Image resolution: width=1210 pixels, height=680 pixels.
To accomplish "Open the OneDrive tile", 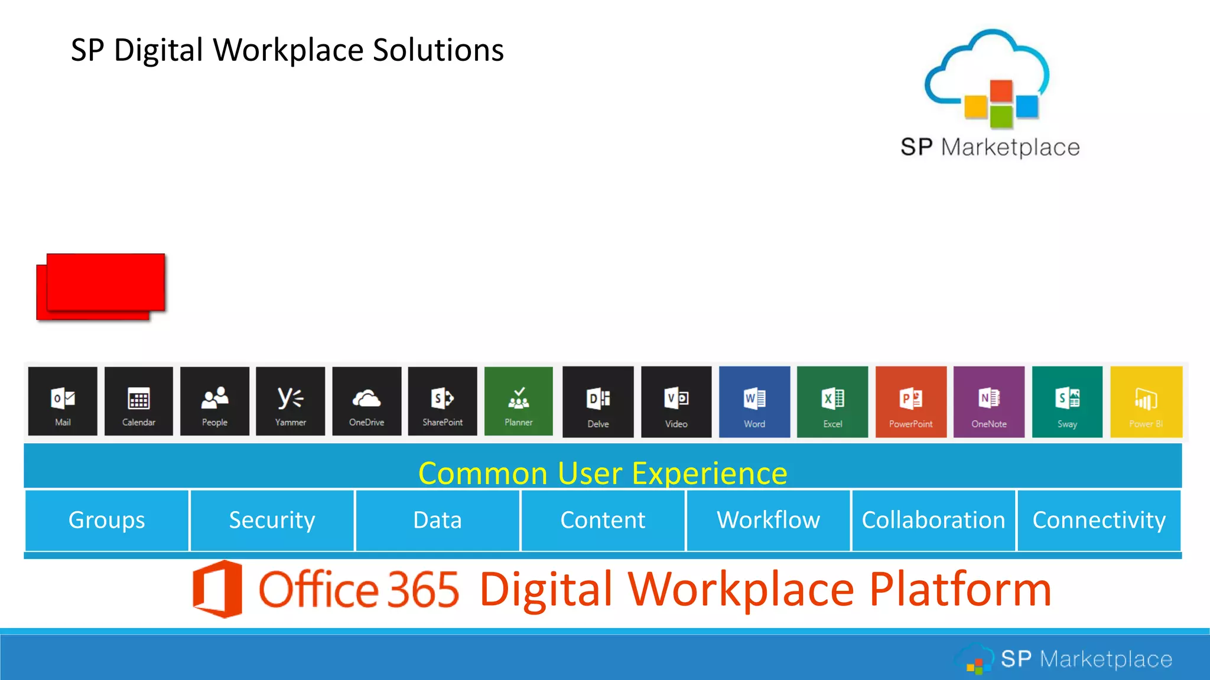I will [x=367, y=401].
